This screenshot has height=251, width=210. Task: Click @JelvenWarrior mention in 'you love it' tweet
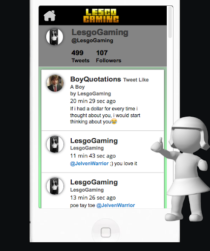[x=90, y=163]
